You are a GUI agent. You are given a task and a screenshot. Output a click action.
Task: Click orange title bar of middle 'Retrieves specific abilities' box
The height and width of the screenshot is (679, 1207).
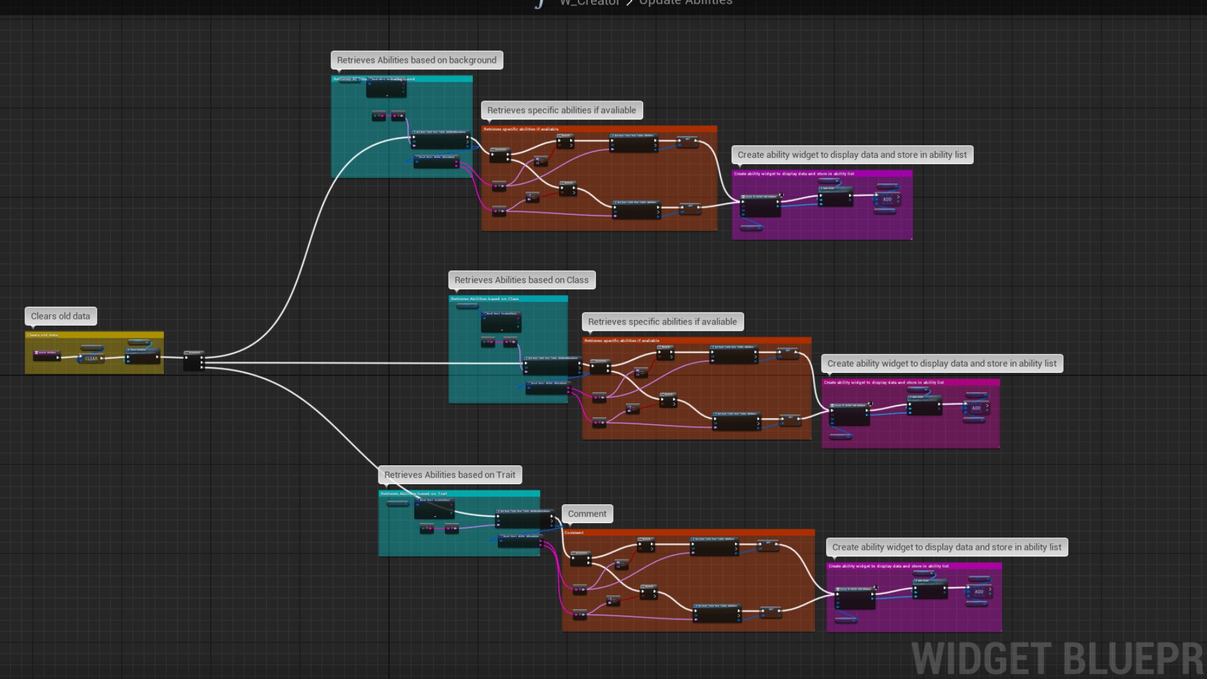(697, 341)
